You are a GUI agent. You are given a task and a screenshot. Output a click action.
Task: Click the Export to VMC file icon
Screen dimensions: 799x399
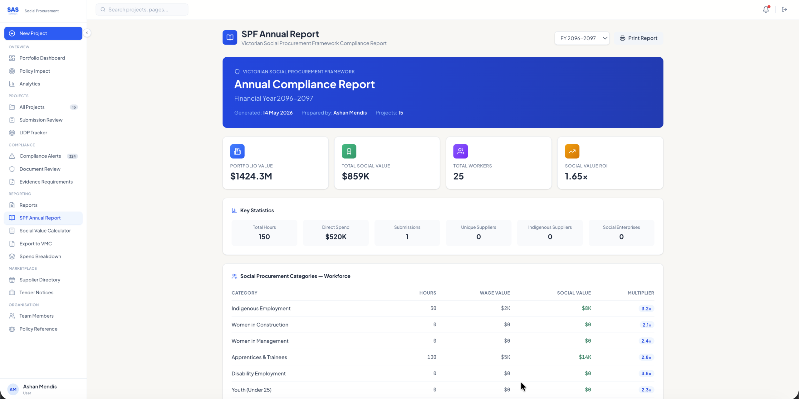[12, 244]
